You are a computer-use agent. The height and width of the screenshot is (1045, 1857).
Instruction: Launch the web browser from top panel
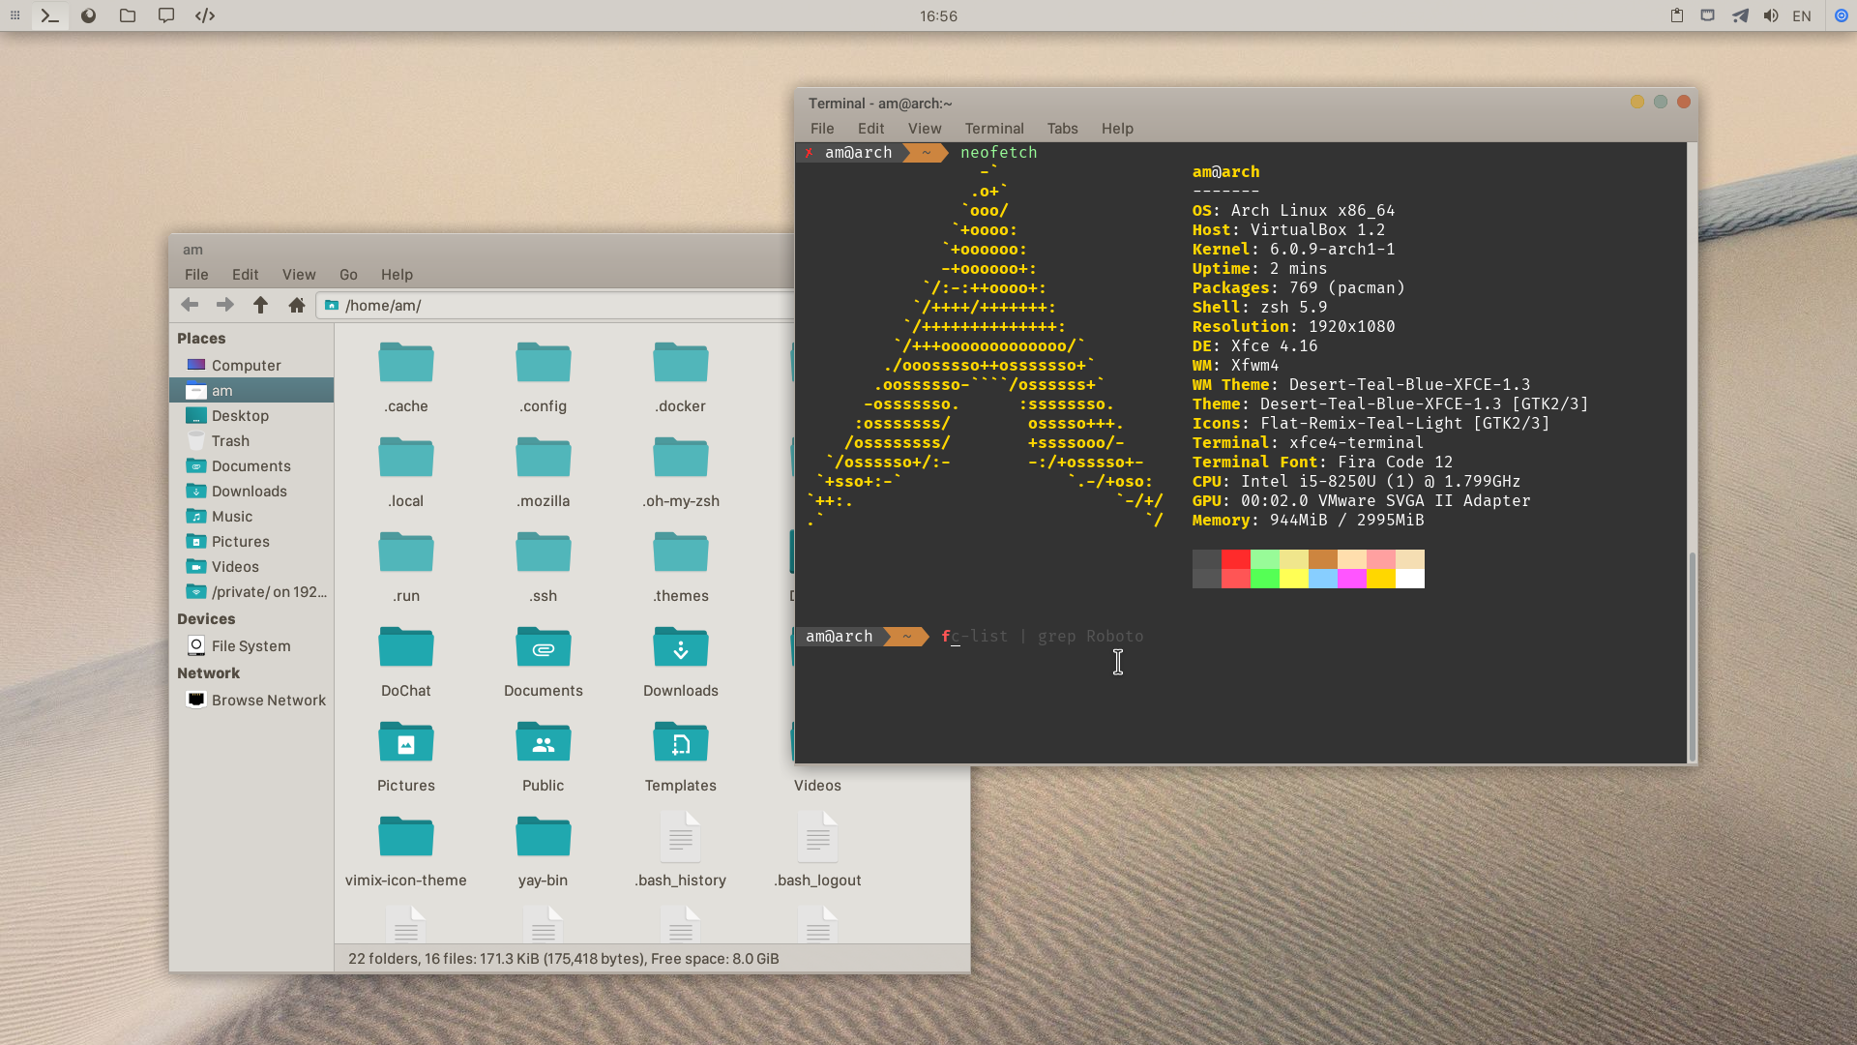(88, 15)
